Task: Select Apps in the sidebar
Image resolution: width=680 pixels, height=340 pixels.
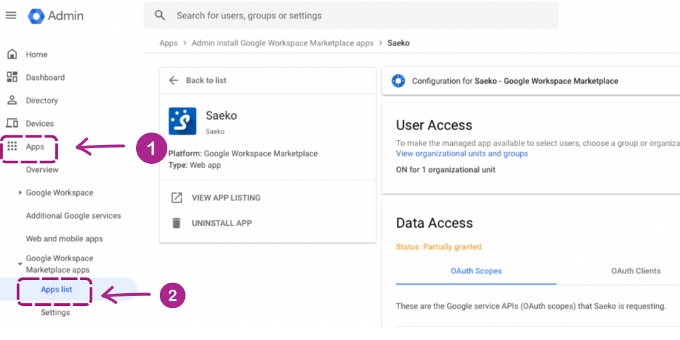Action: (35, 147)
